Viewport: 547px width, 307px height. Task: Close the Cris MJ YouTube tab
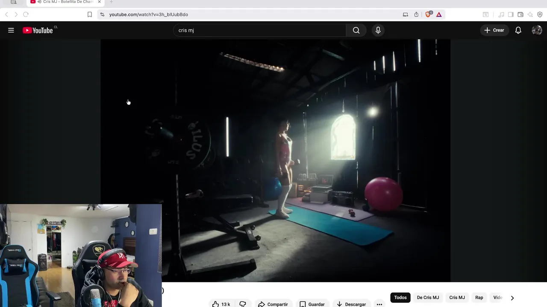pyautogui.click(x=99, y=2)
